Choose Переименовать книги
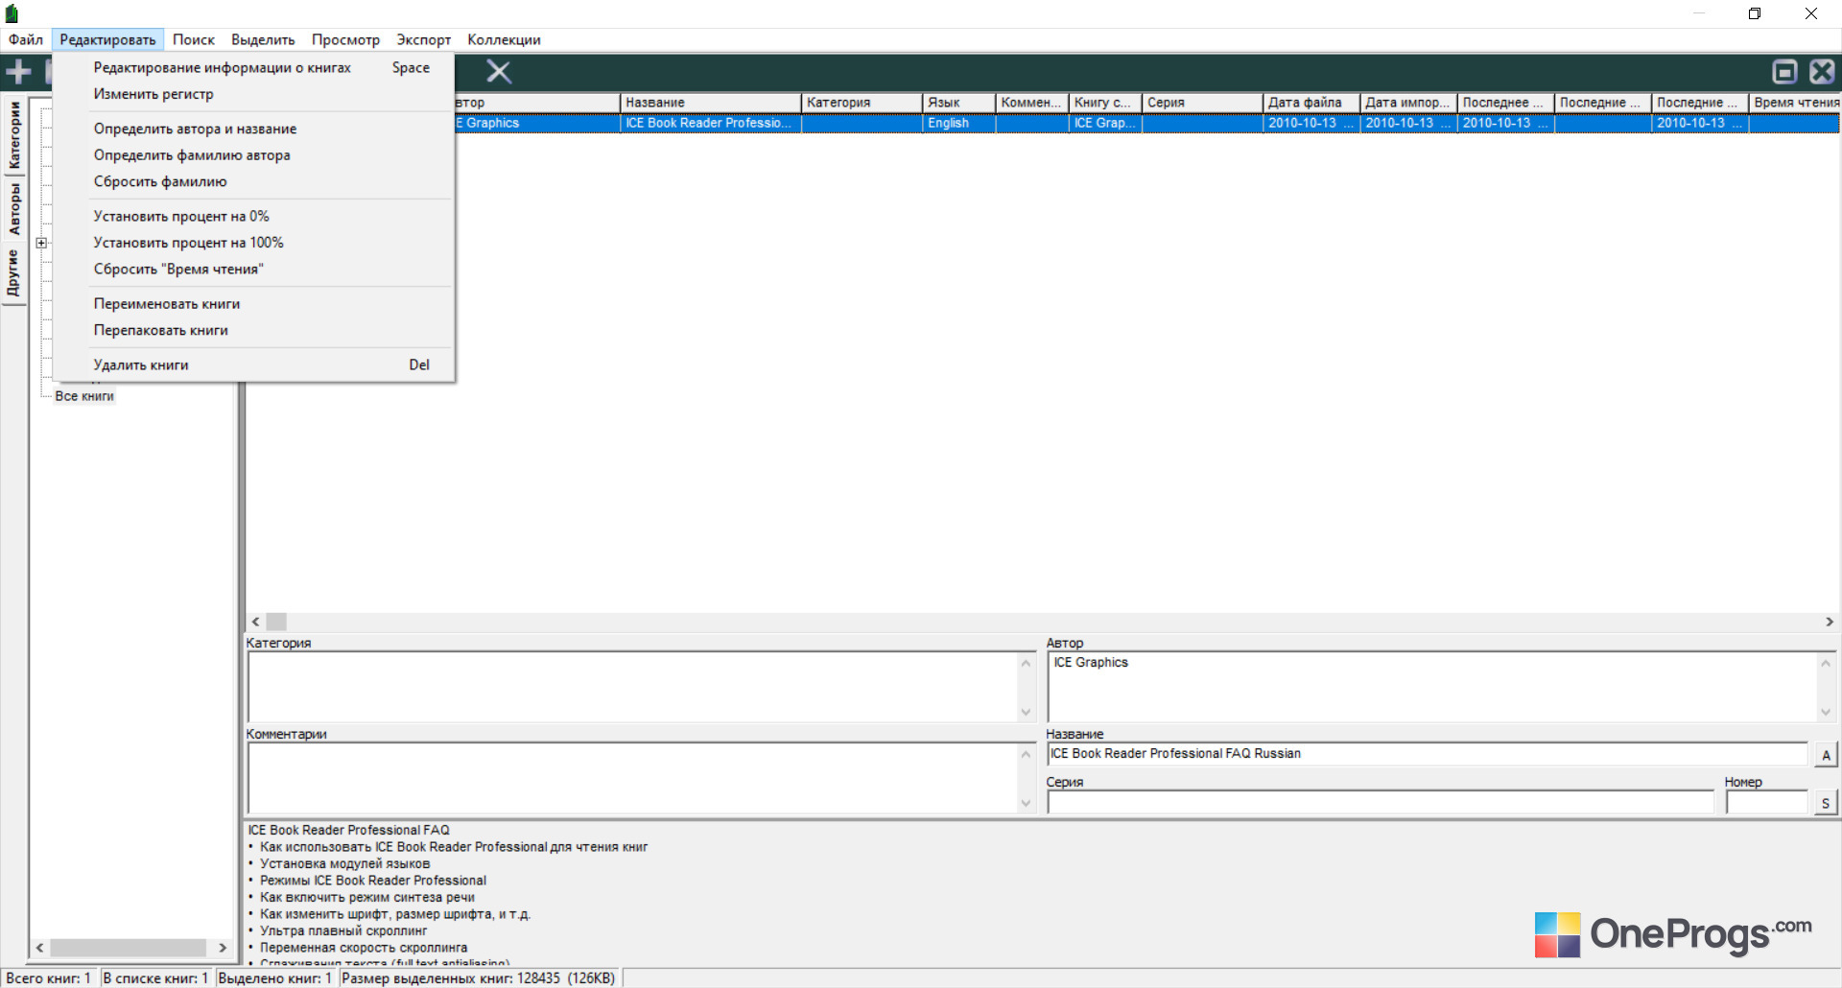 pyautogui.click(x=254, y=303)
